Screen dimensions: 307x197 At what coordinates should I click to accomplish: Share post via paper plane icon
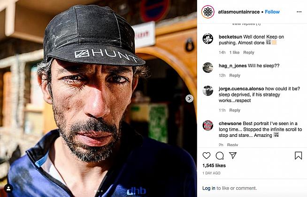pos(233,156)
